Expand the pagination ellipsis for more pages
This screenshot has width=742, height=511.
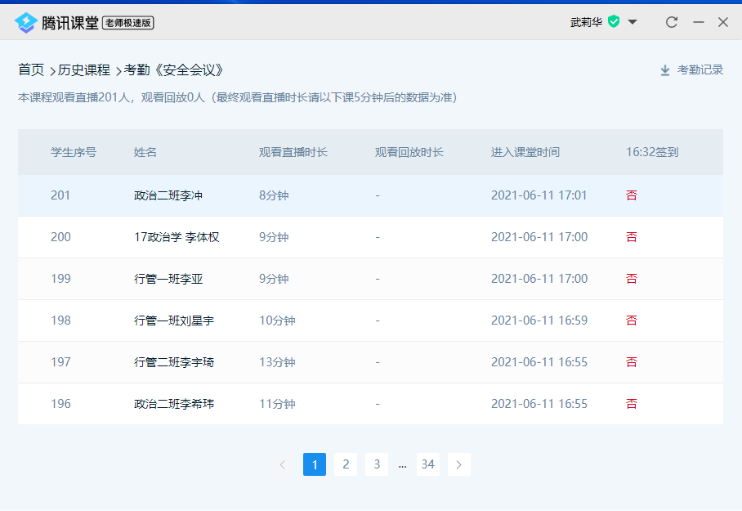pyautogui.click(x=402, y=464)
